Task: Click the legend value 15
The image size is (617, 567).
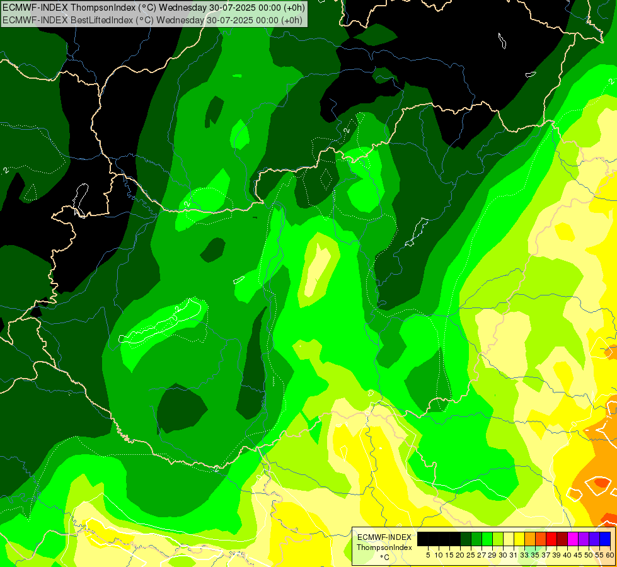Action: (449, 555)
